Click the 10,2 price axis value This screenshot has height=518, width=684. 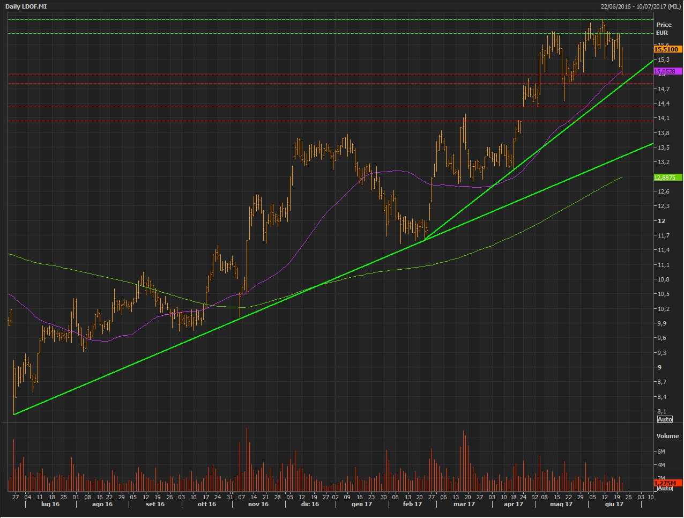click(x=663, y=309)
